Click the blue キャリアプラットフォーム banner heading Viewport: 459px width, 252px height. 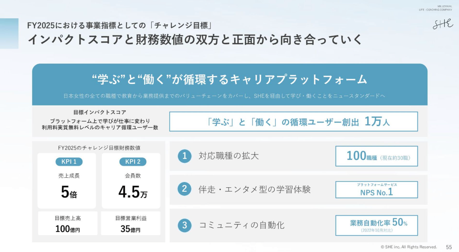(x=229, y=79)
